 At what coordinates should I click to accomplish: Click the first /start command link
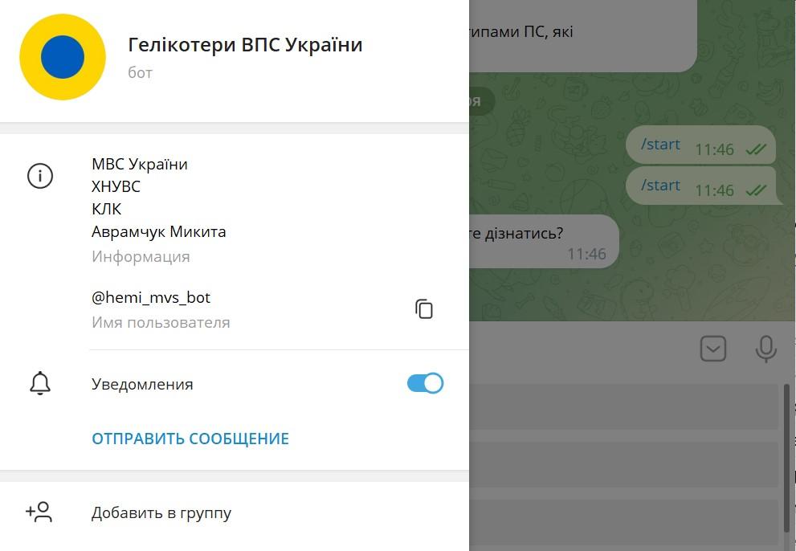point(660,145)
